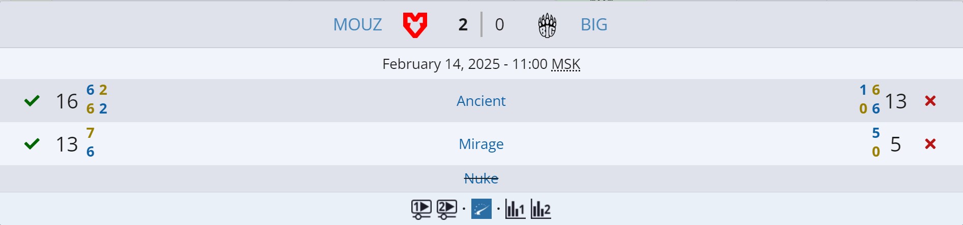Open the Mirage map link
The image size is (963, 225).
481,144
